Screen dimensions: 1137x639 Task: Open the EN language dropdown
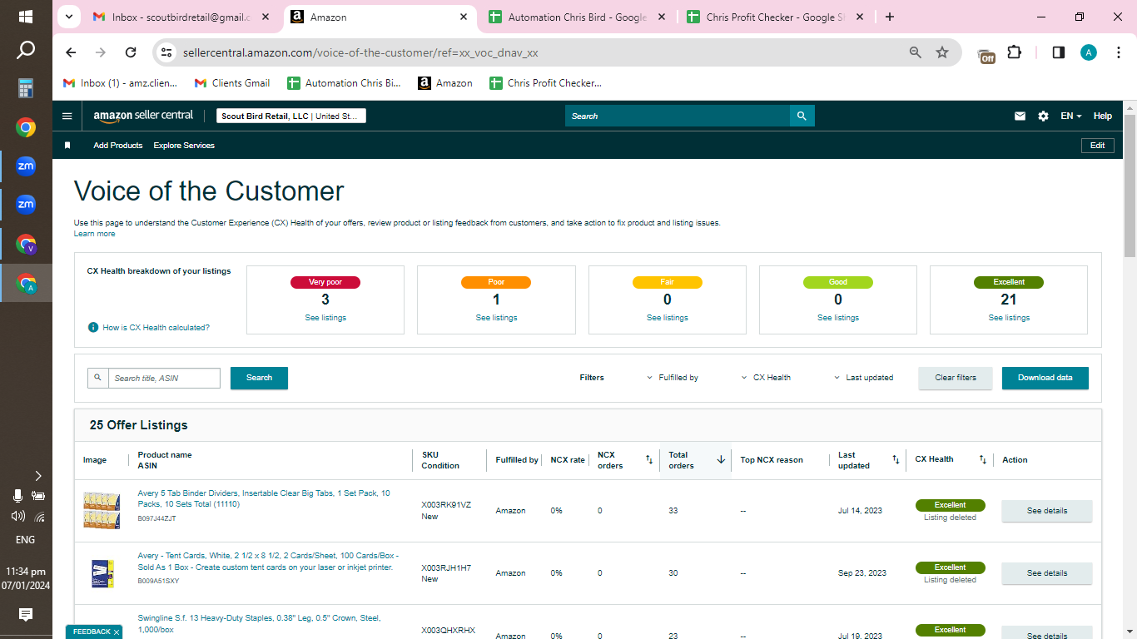click(1071, 116)
